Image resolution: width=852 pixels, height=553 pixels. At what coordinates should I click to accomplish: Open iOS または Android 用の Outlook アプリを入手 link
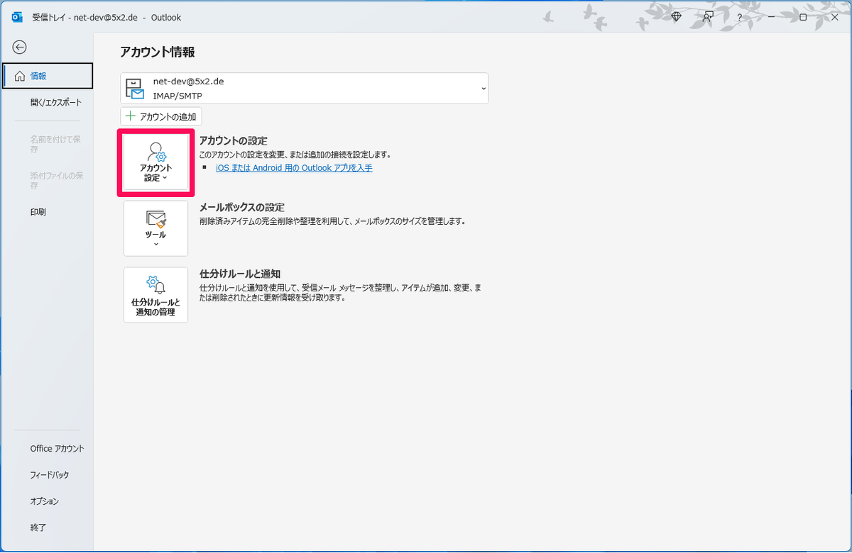pos(294,168)
